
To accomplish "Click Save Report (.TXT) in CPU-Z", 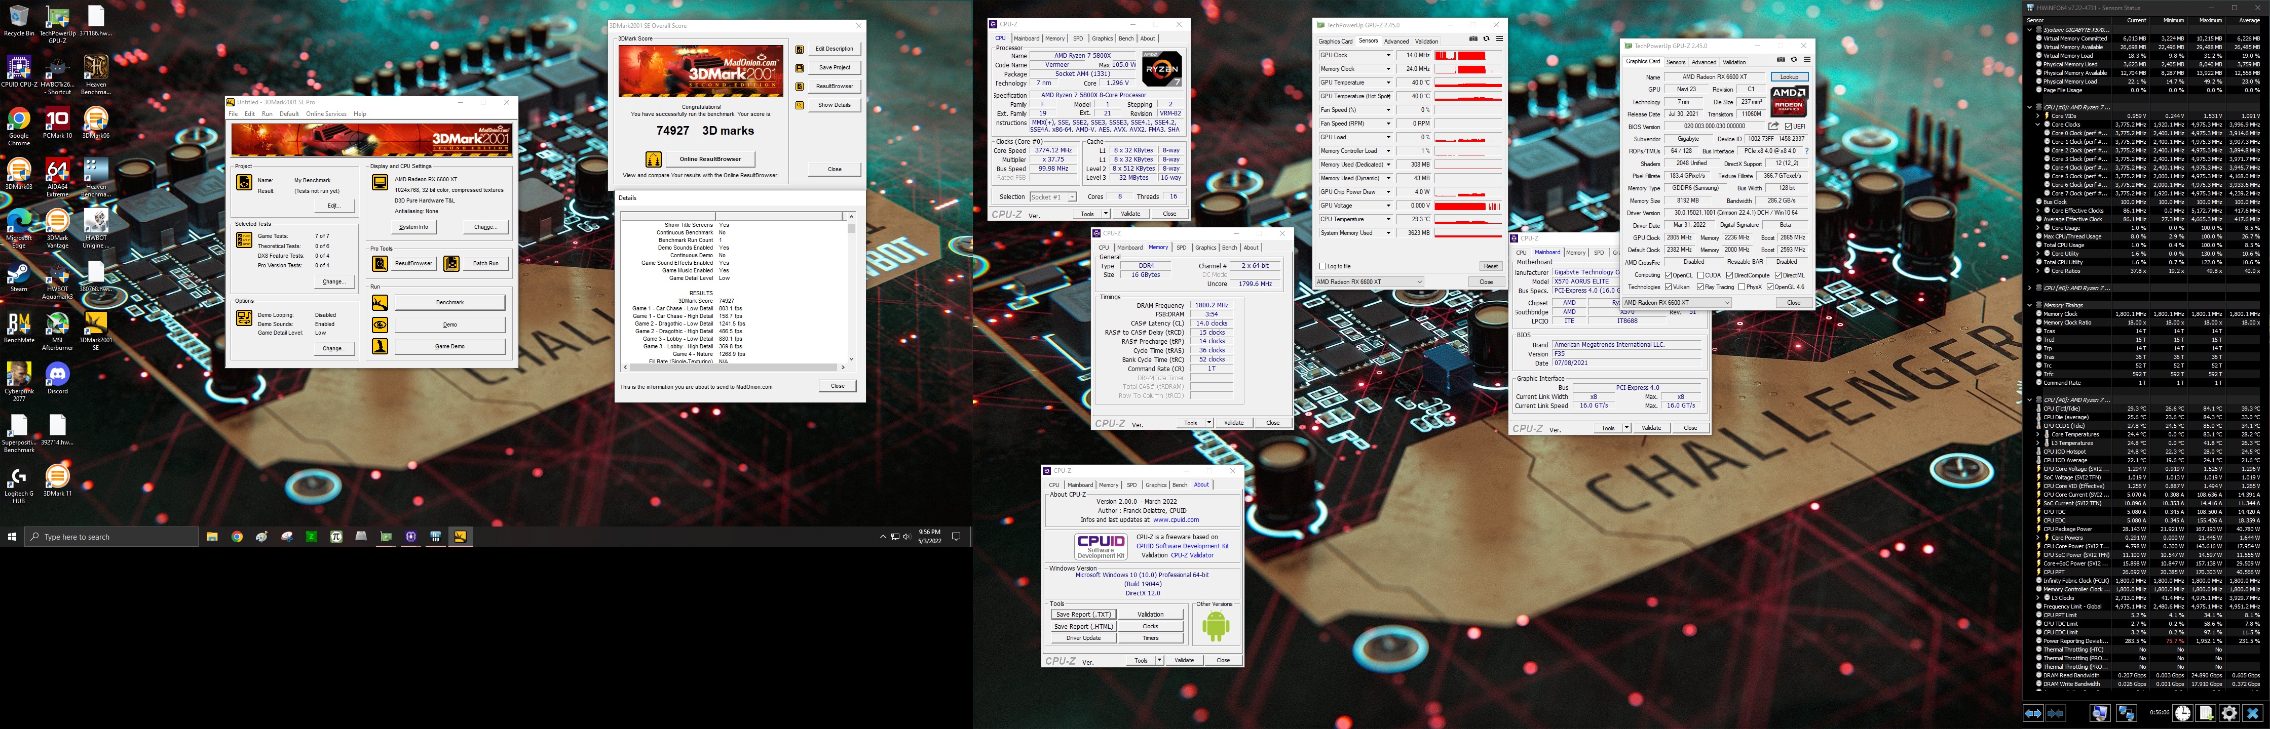I will pos(1083,615).
